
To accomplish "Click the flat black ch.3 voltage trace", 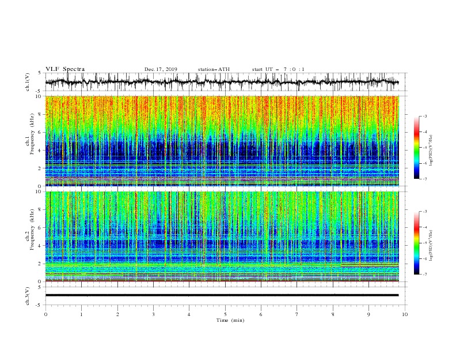I will 222,295.
